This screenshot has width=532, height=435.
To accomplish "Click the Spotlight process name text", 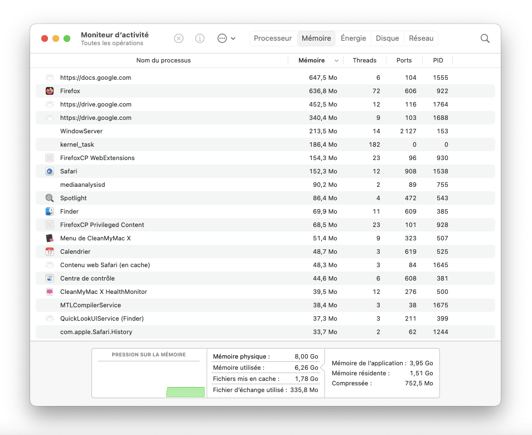I will pos(73,198).
